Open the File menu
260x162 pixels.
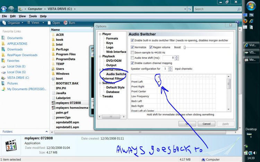click(4, 16)
